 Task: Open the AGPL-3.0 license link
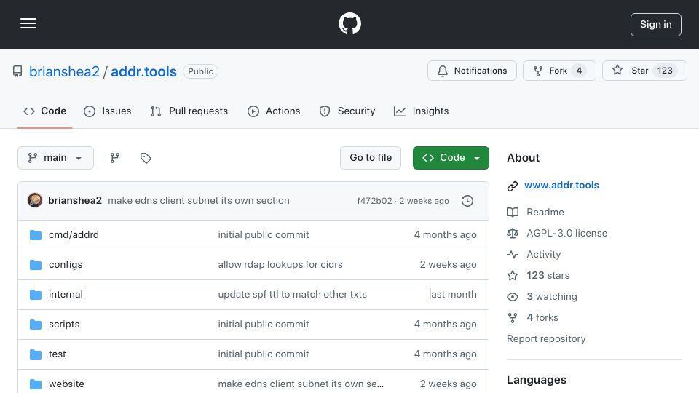click(x=567, y=233)
